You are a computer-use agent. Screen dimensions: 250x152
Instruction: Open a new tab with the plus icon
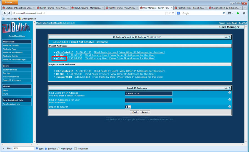tap(245, 8)
